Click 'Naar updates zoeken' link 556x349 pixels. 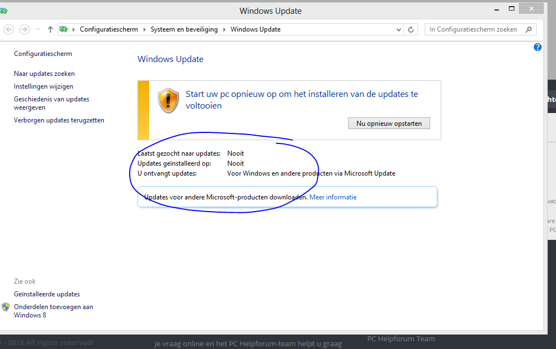pos(44,74)
